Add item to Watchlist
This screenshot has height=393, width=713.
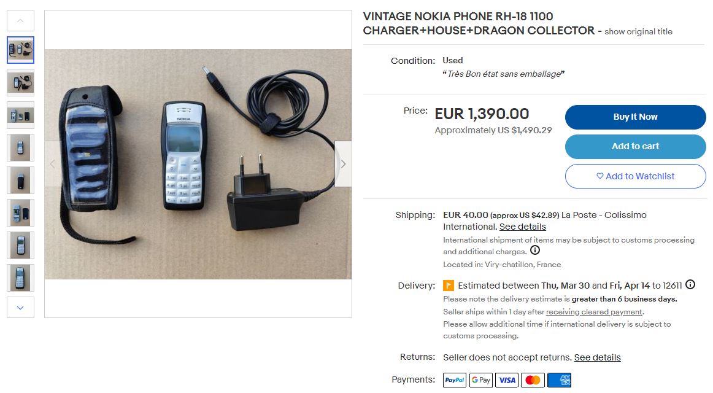635,176
